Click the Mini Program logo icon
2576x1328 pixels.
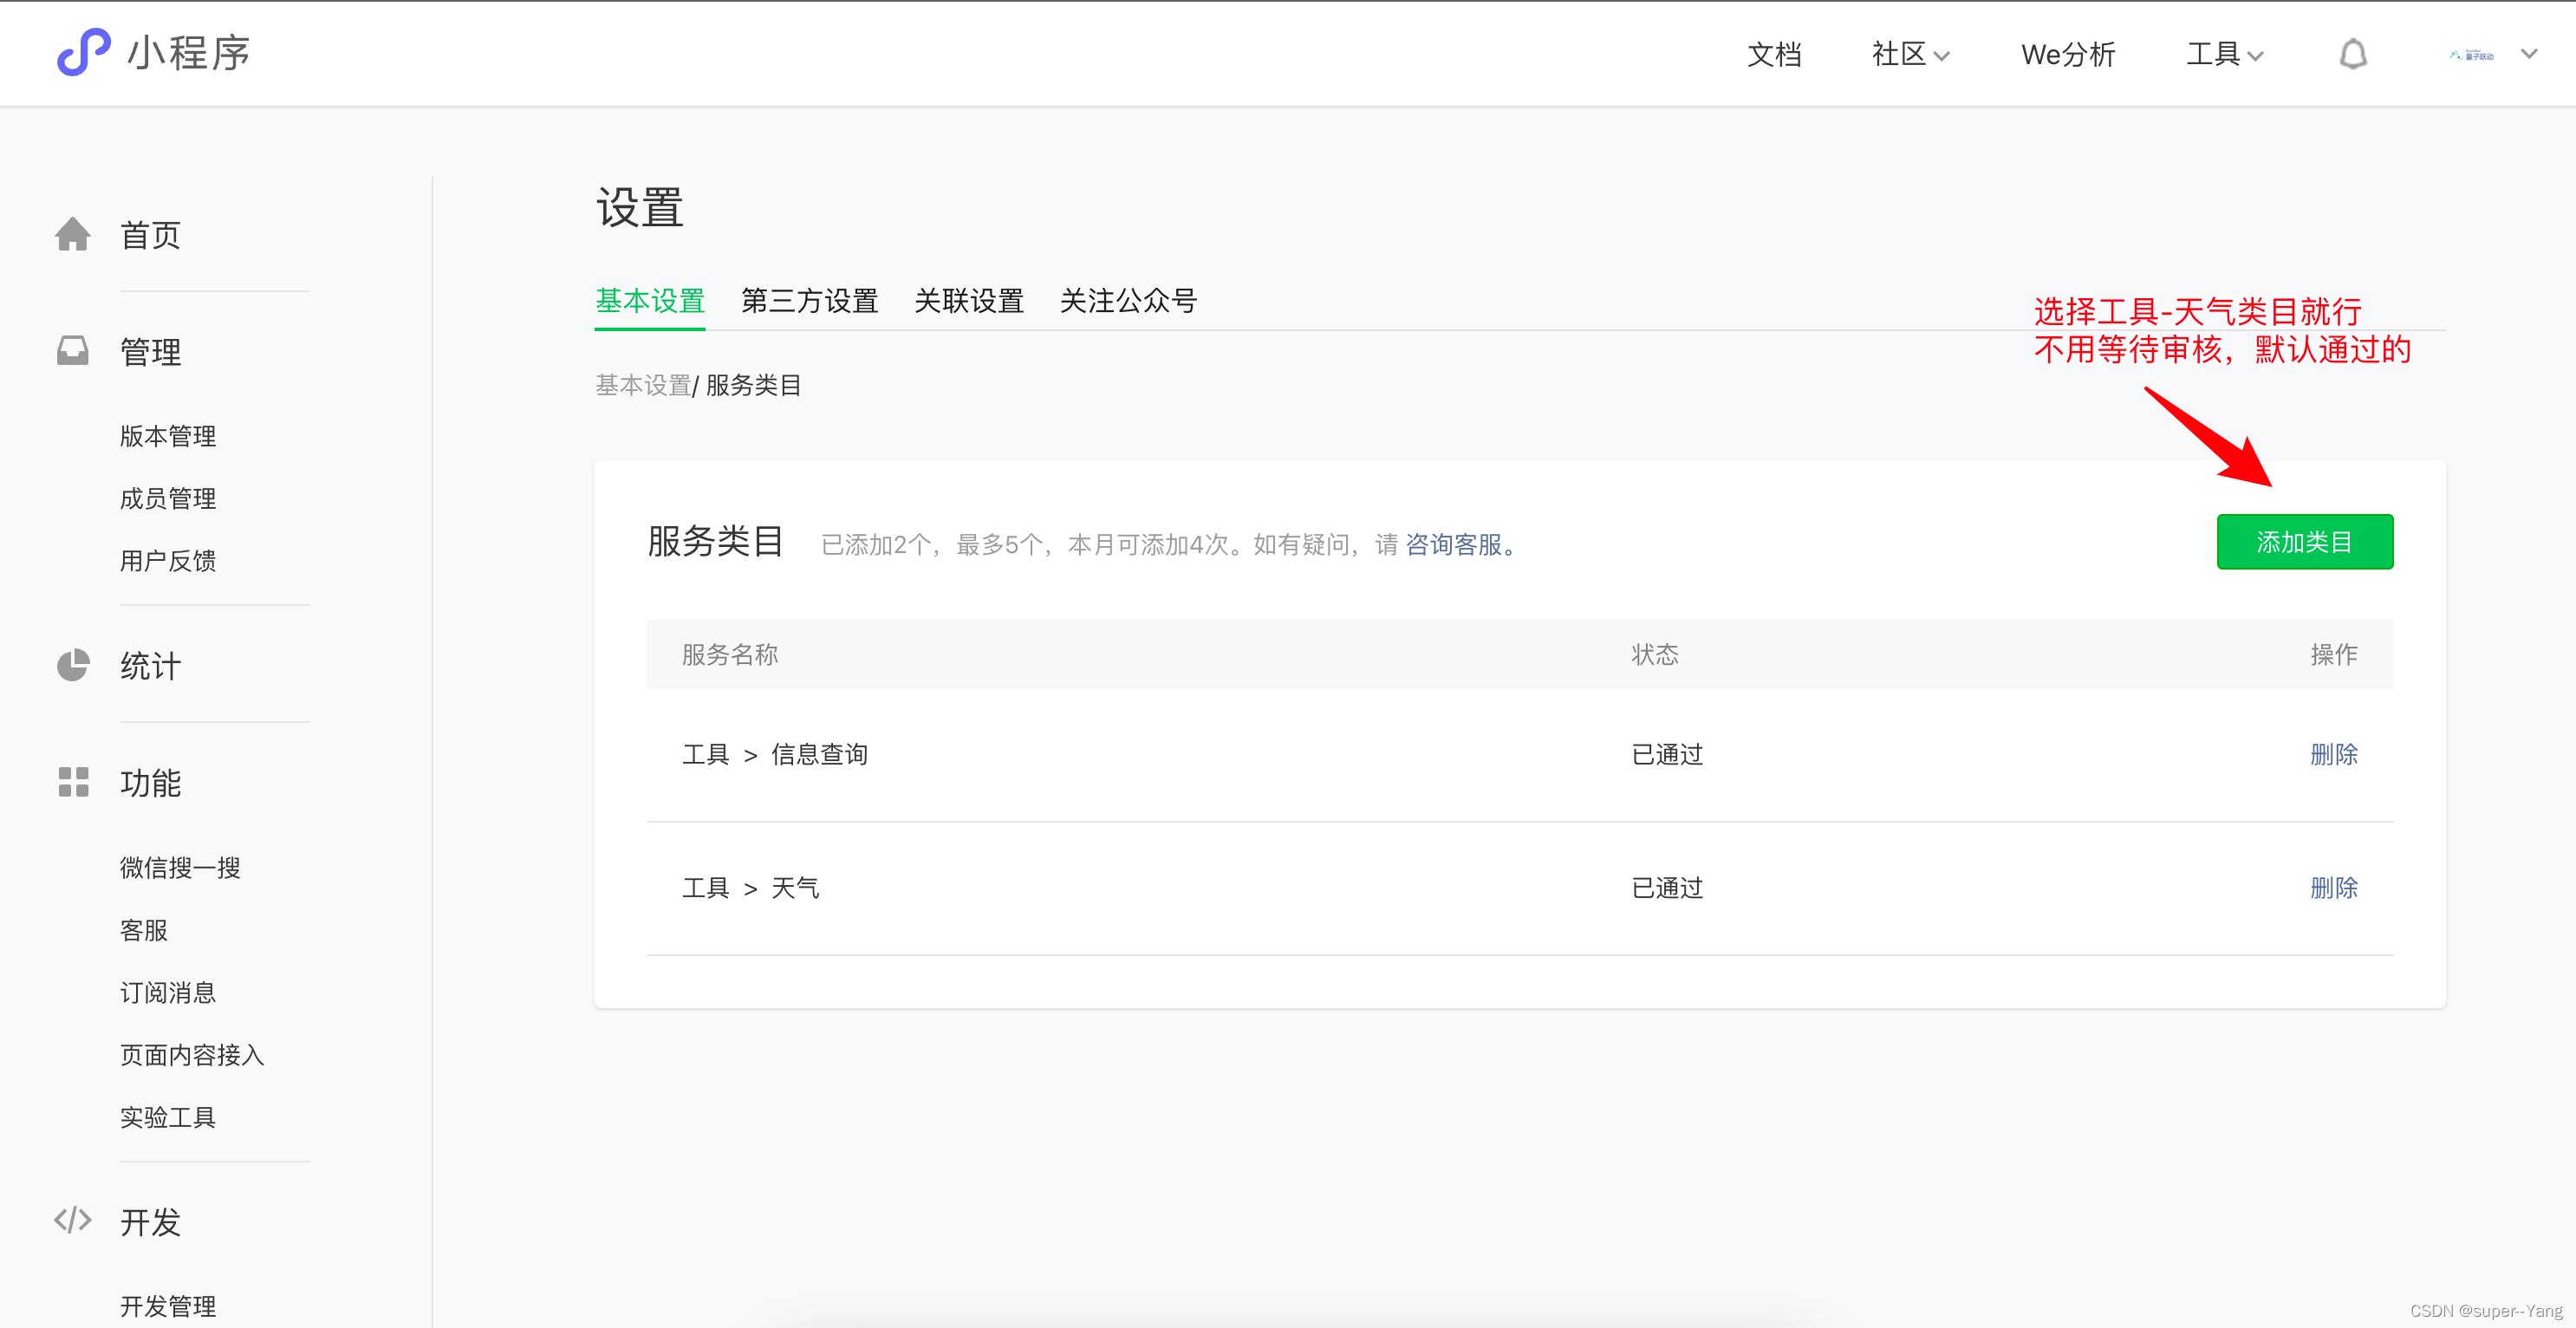83,52
